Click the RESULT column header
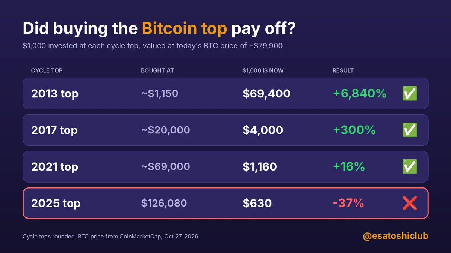 343,70
